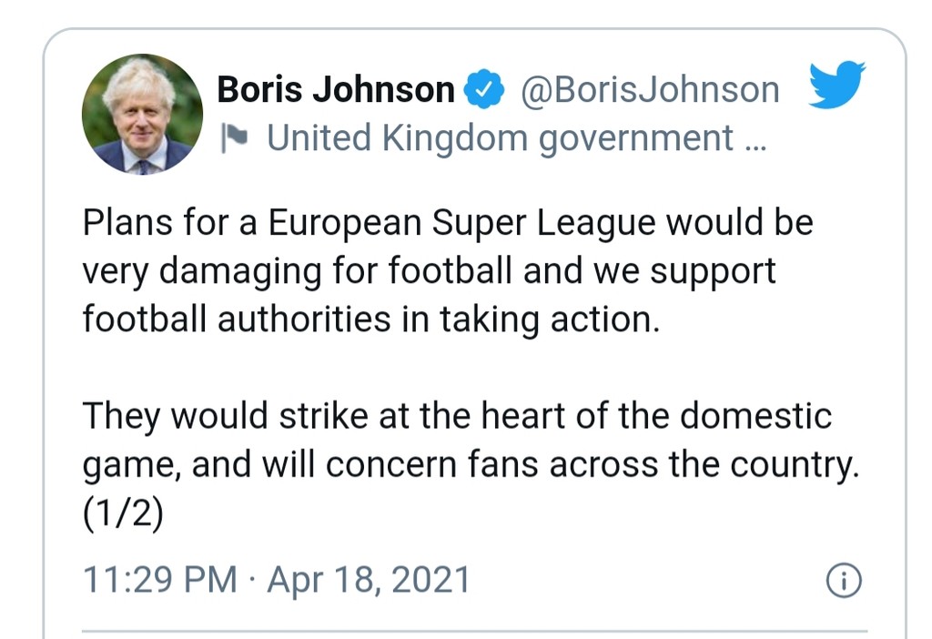This screenshot has width=932, height=639.
Task: Click the government account flag icon
Action: [234, 138]
